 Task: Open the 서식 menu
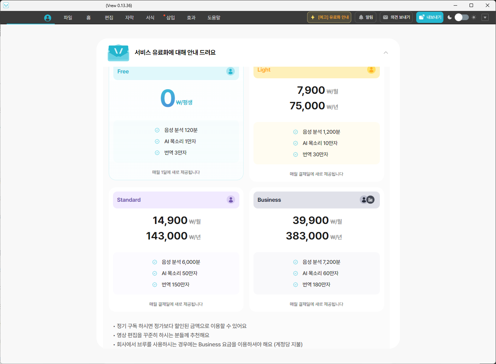(x=150, y=18)
